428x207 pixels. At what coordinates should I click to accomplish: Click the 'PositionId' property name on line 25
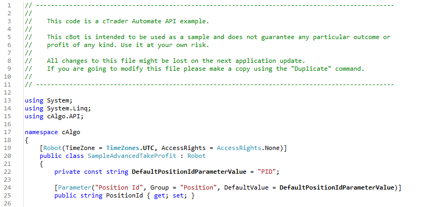click(x=125, y=195)
